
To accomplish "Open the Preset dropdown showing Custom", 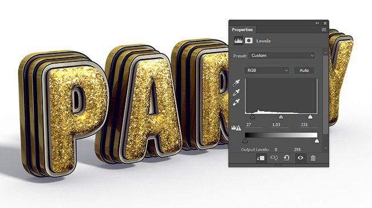I will 282,56.
